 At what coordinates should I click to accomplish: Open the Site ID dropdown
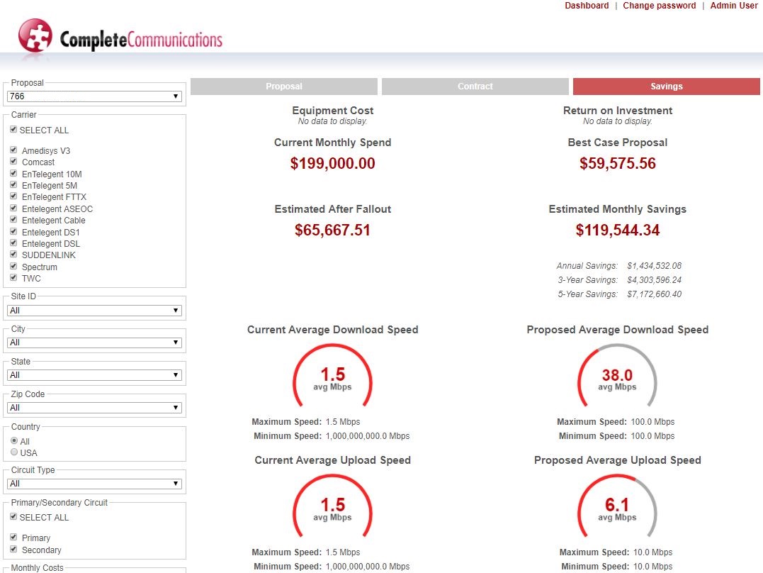pyautogui.click(x=94, y=311)
